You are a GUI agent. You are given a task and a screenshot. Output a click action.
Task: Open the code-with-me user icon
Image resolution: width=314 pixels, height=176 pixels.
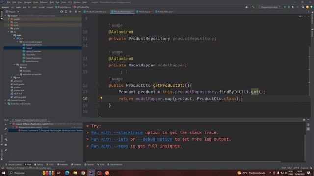tap(247, 7)
